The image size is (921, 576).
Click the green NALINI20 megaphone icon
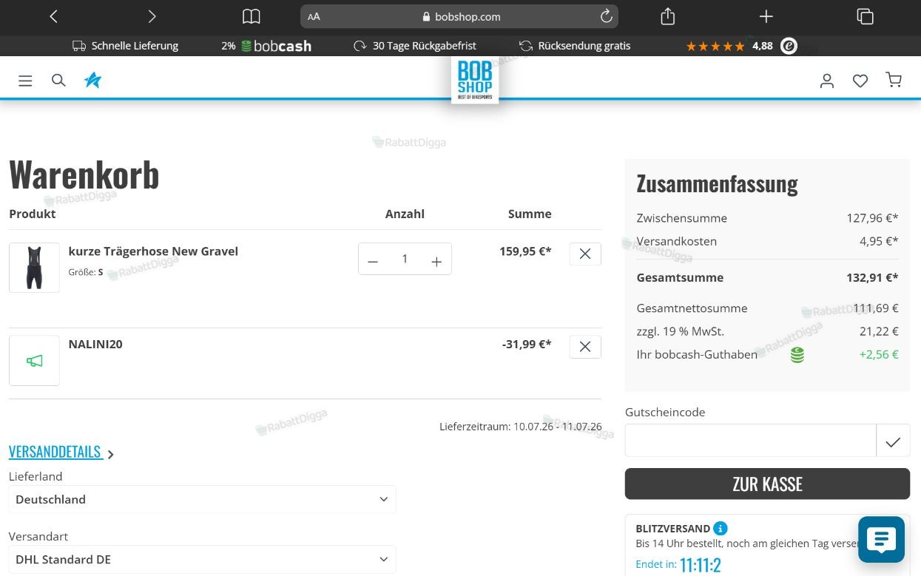[x=34, y=361]
